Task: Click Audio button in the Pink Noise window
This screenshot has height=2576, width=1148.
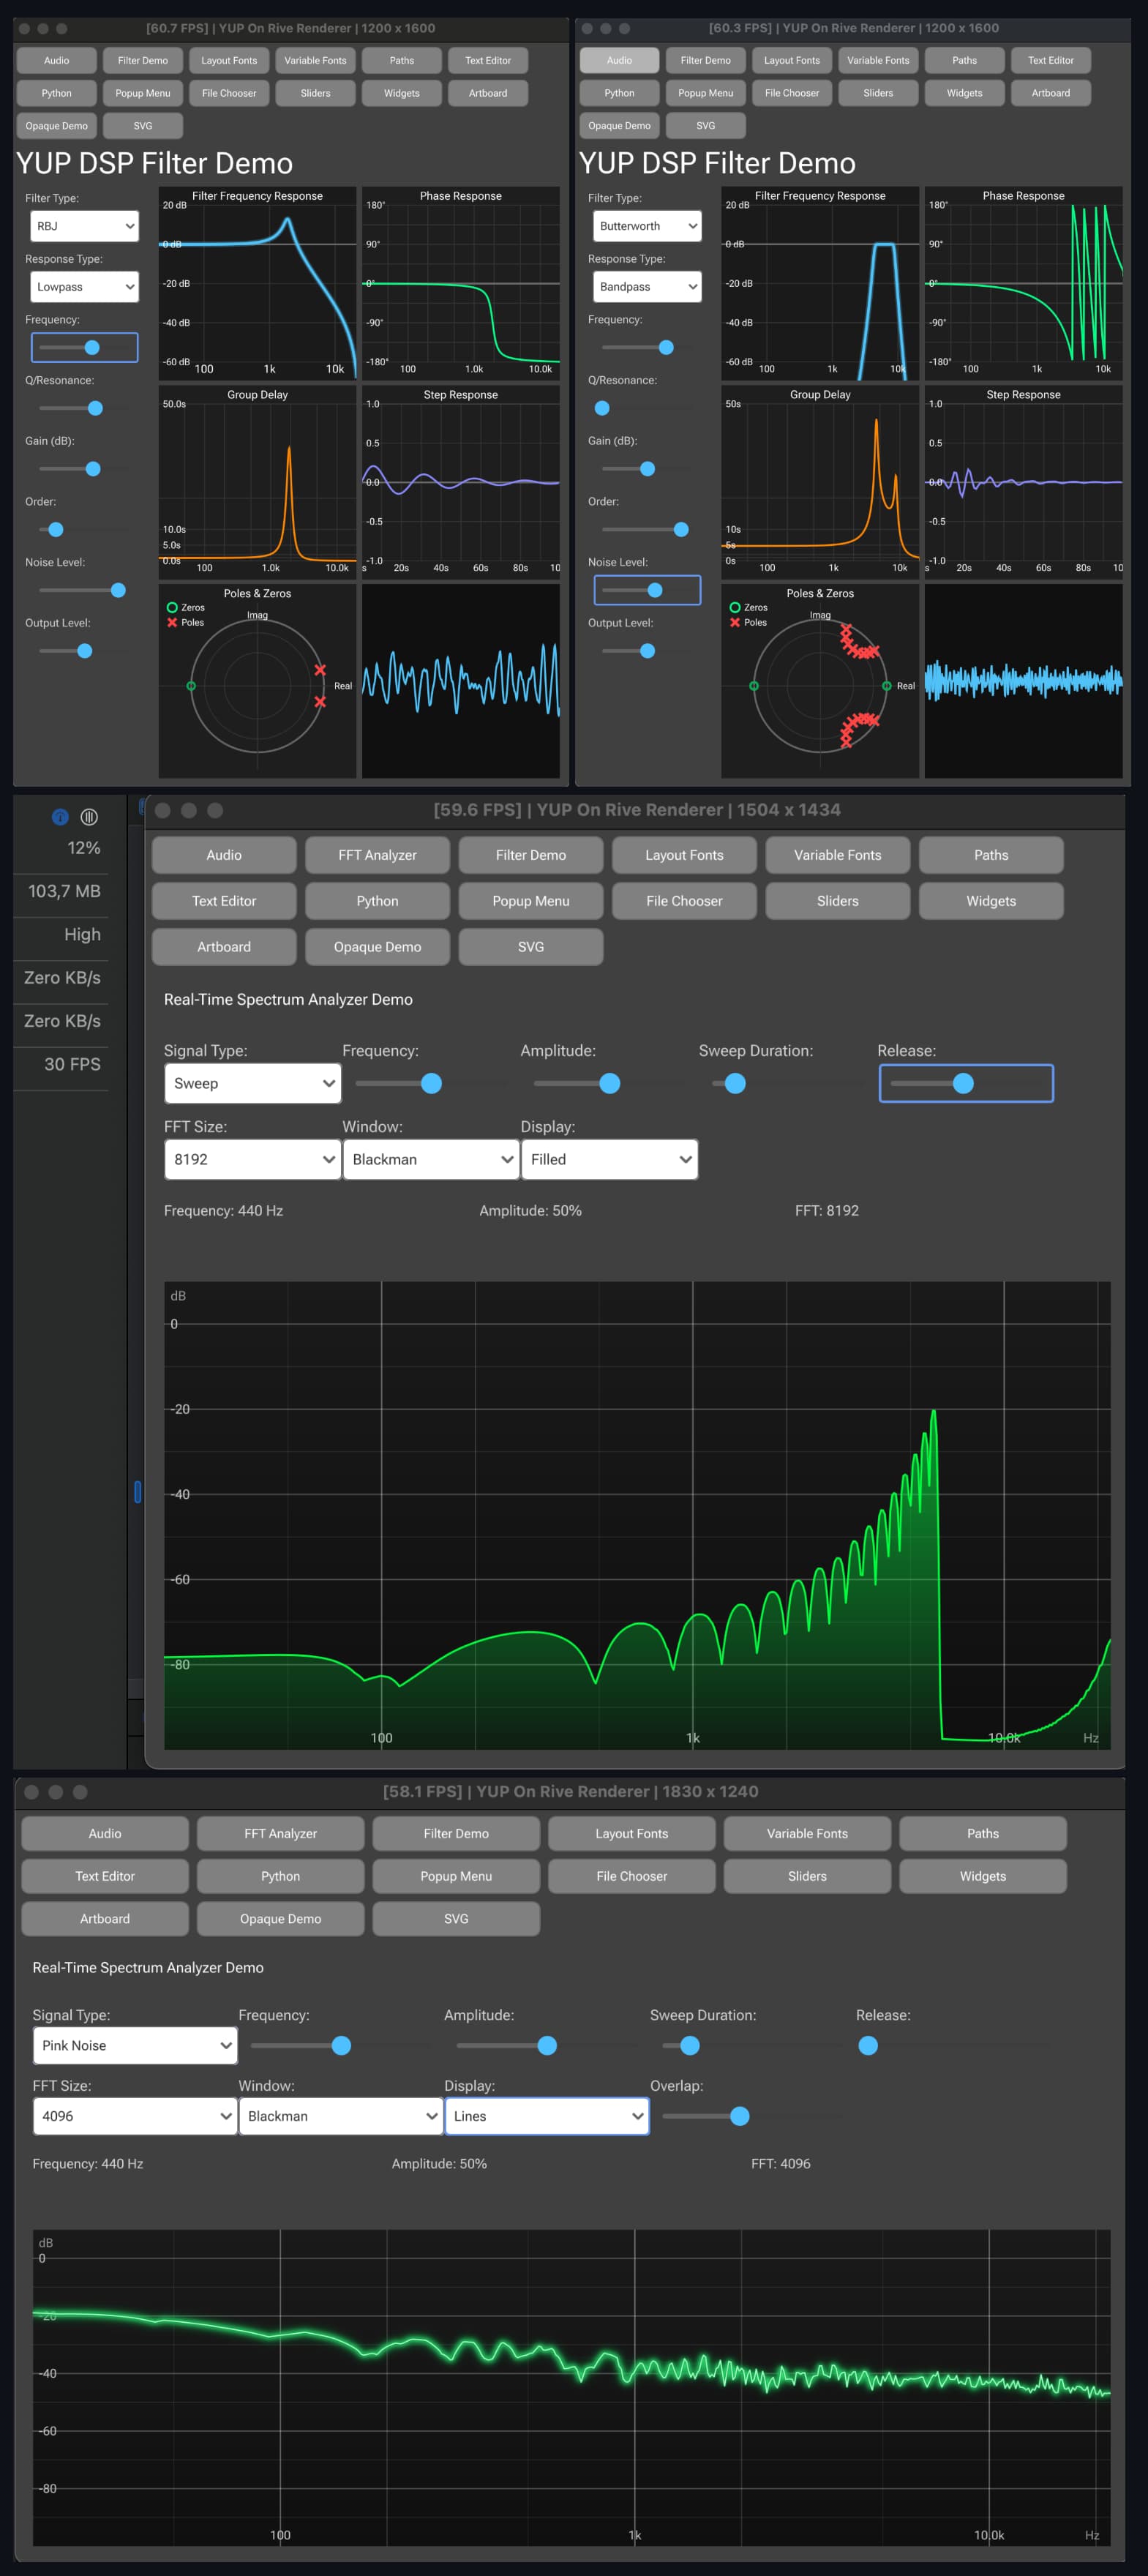Action: [x=105, y=1833]
